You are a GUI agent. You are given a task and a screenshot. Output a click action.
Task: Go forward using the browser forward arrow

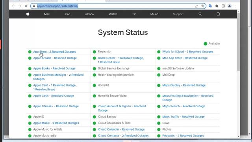pos(20,6)
